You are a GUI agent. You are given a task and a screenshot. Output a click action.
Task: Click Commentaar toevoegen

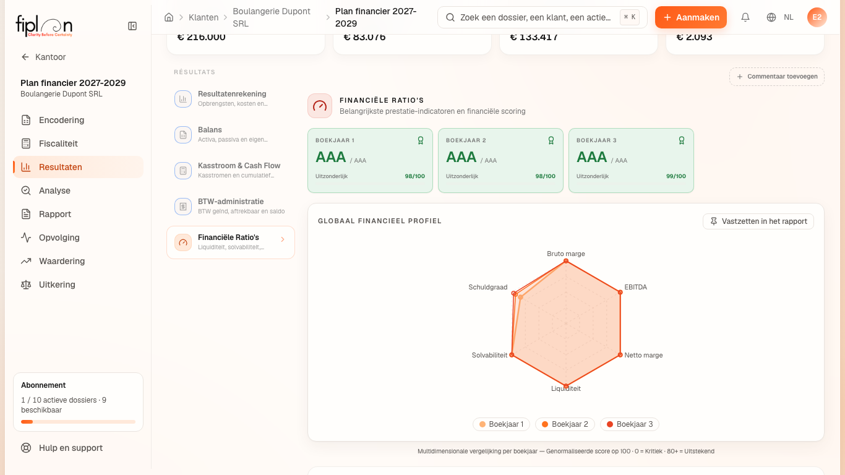(x=777, y=77)
